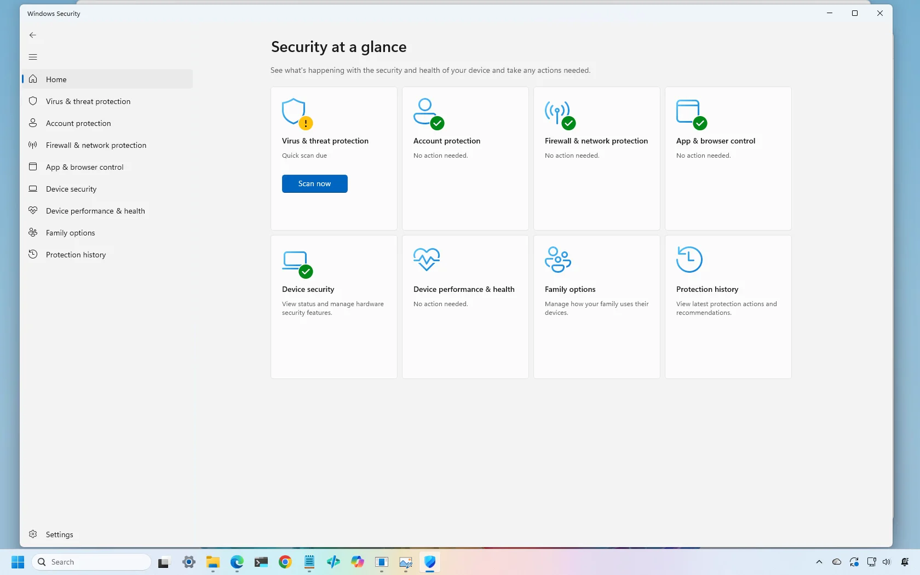Click the Protection history clock card icon
The image size is (920, 575).
pyautogui.click(x=689, y=260)
